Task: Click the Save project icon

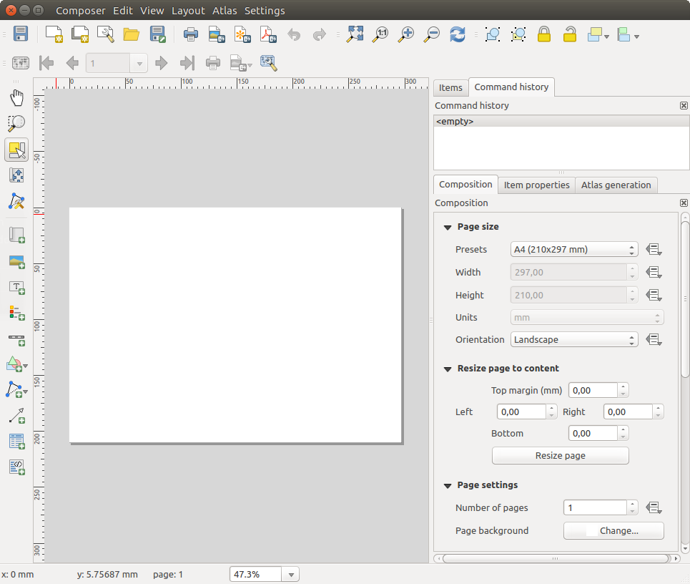Action: 21,34
